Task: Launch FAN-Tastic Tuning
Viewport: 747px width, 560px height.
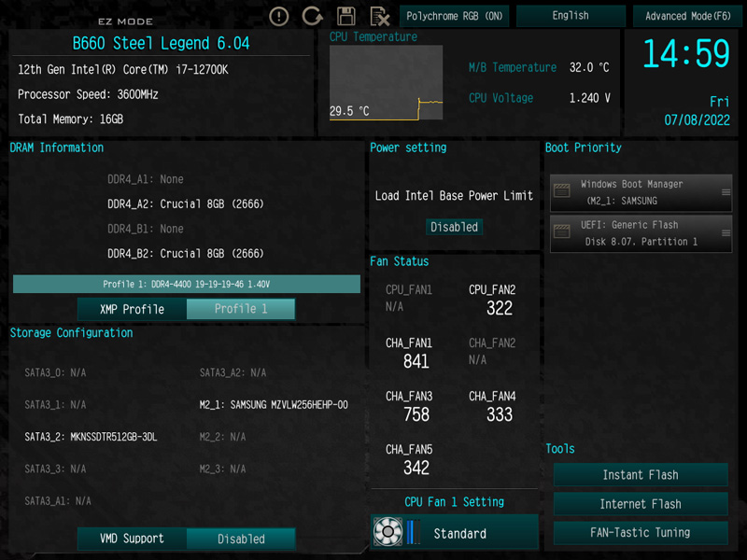Action: (641, 532)
